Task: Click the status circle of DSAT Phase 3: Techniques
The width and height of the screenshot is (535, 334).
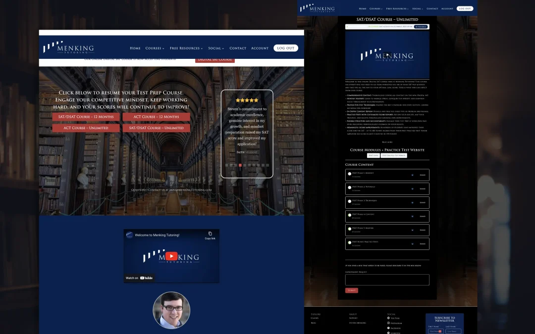Action: pos(349,201)
